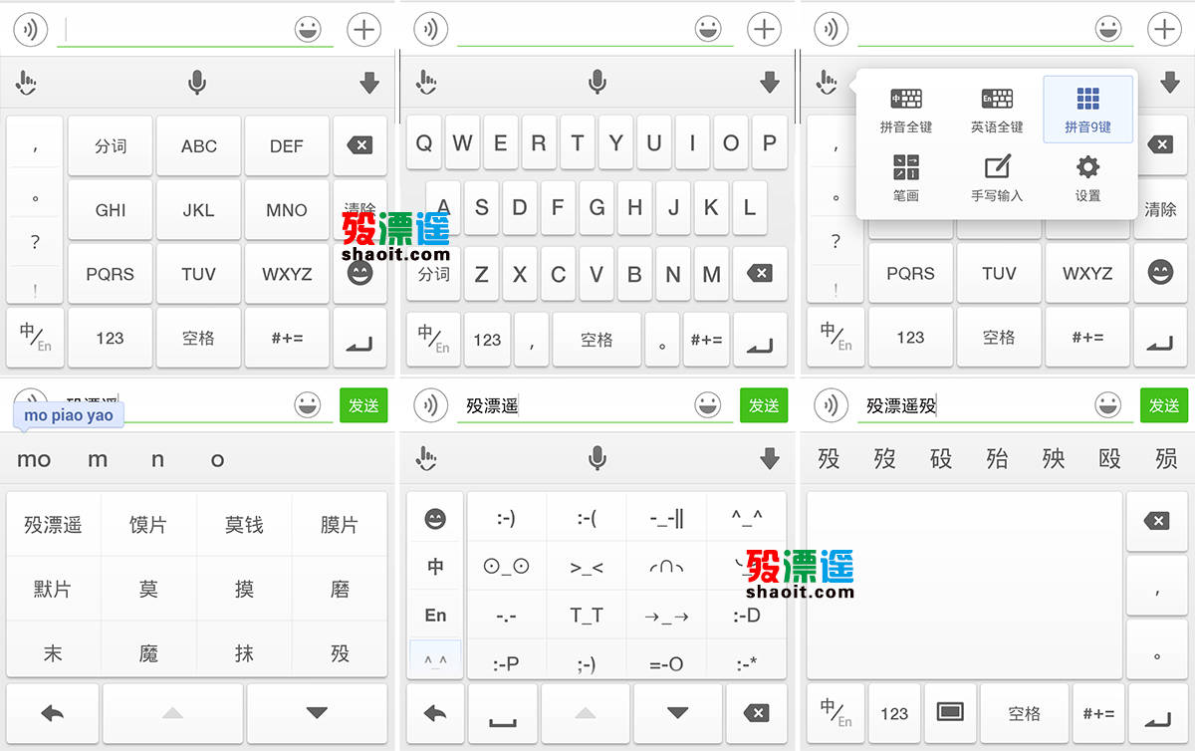Image resolution: width=1195 pixels, height=751 pixels.
Task: Pick the pinyin option 'n' in the candidate bar
Action: pyautogui.click(x=157, y=459)
